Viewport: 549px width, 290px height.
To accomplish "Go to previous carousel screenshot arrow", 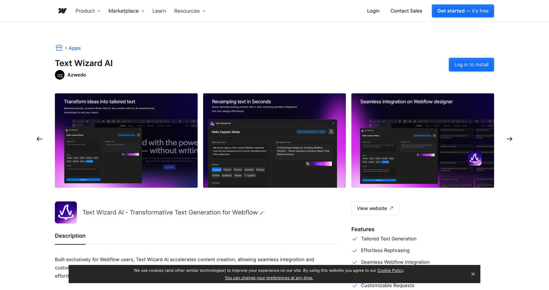I will pyautogui.click(x=39, y=139).
